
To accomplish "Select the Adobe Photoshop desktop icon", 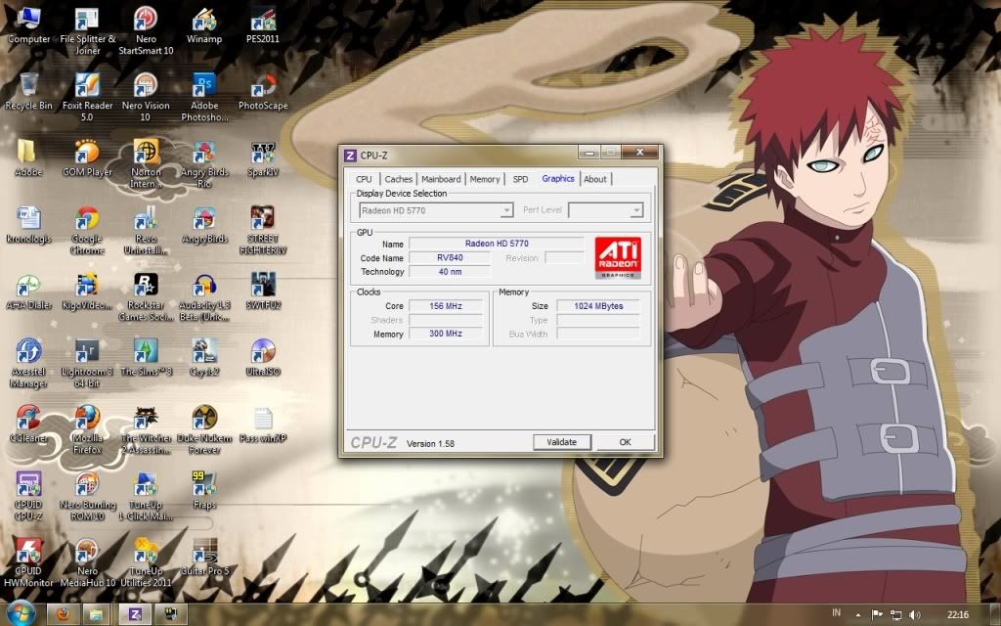I will [x=204, y=97].
